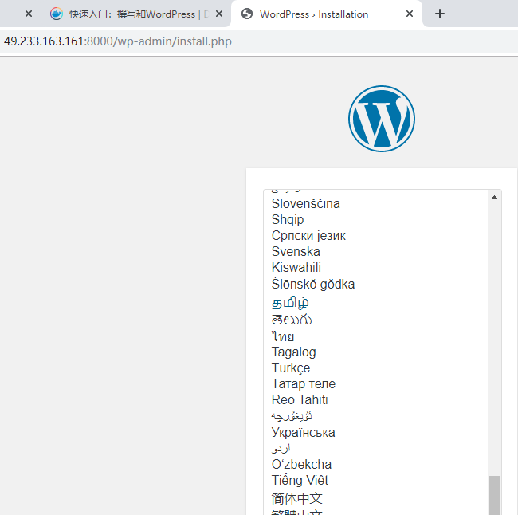Screen dimensions: 518x515
Task: Close the leftmost partially hidden tab
Action: tap(29, 14)
